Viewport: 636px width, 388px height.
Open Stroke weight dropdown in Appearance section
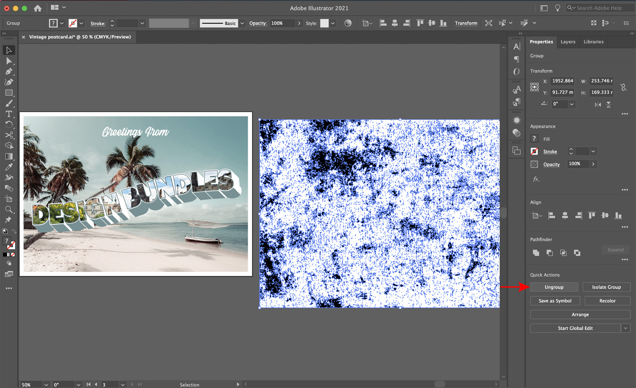(593, 151)
